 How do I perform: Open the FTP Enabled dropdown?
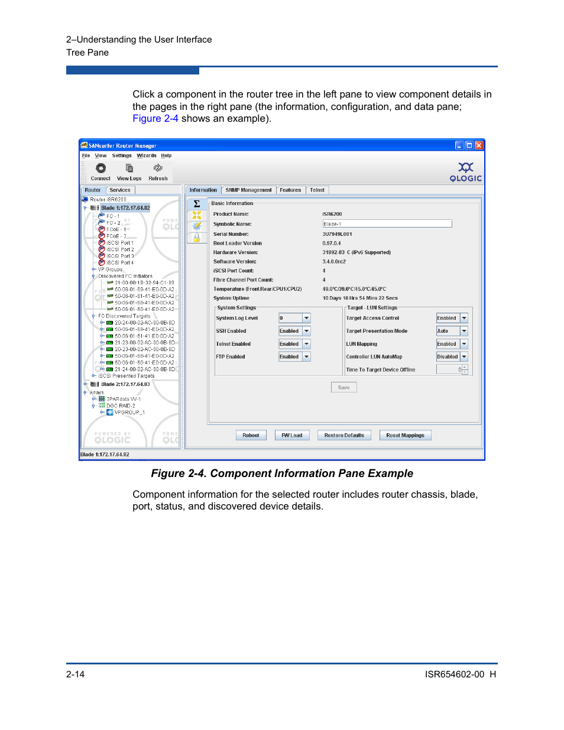306,357
